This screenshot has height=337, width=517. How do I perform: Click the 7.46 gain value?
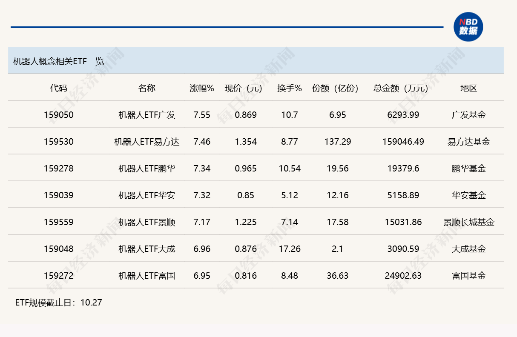point(202,142)
